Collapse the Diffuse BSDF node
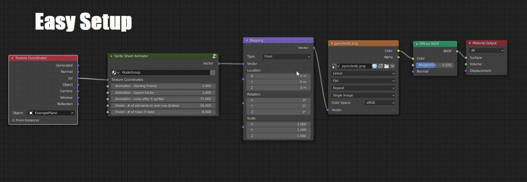The image size is (527, 182). click(416, 44)
